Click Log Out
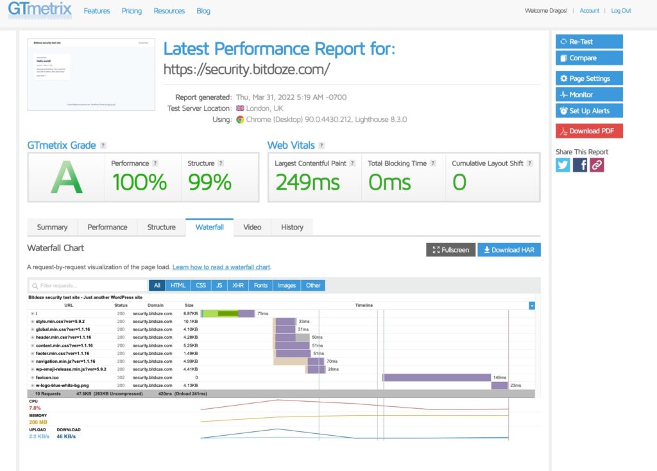Image resolution: width=657 pixels, height=471 pixels. point(621,10)
